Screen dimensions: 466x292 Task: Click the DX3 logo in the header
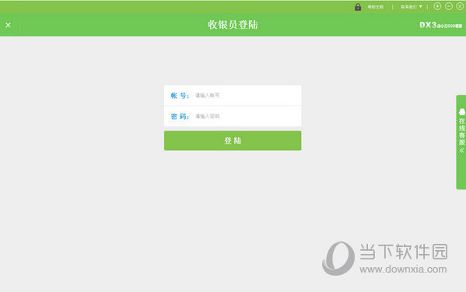click(x=441, y=25)
